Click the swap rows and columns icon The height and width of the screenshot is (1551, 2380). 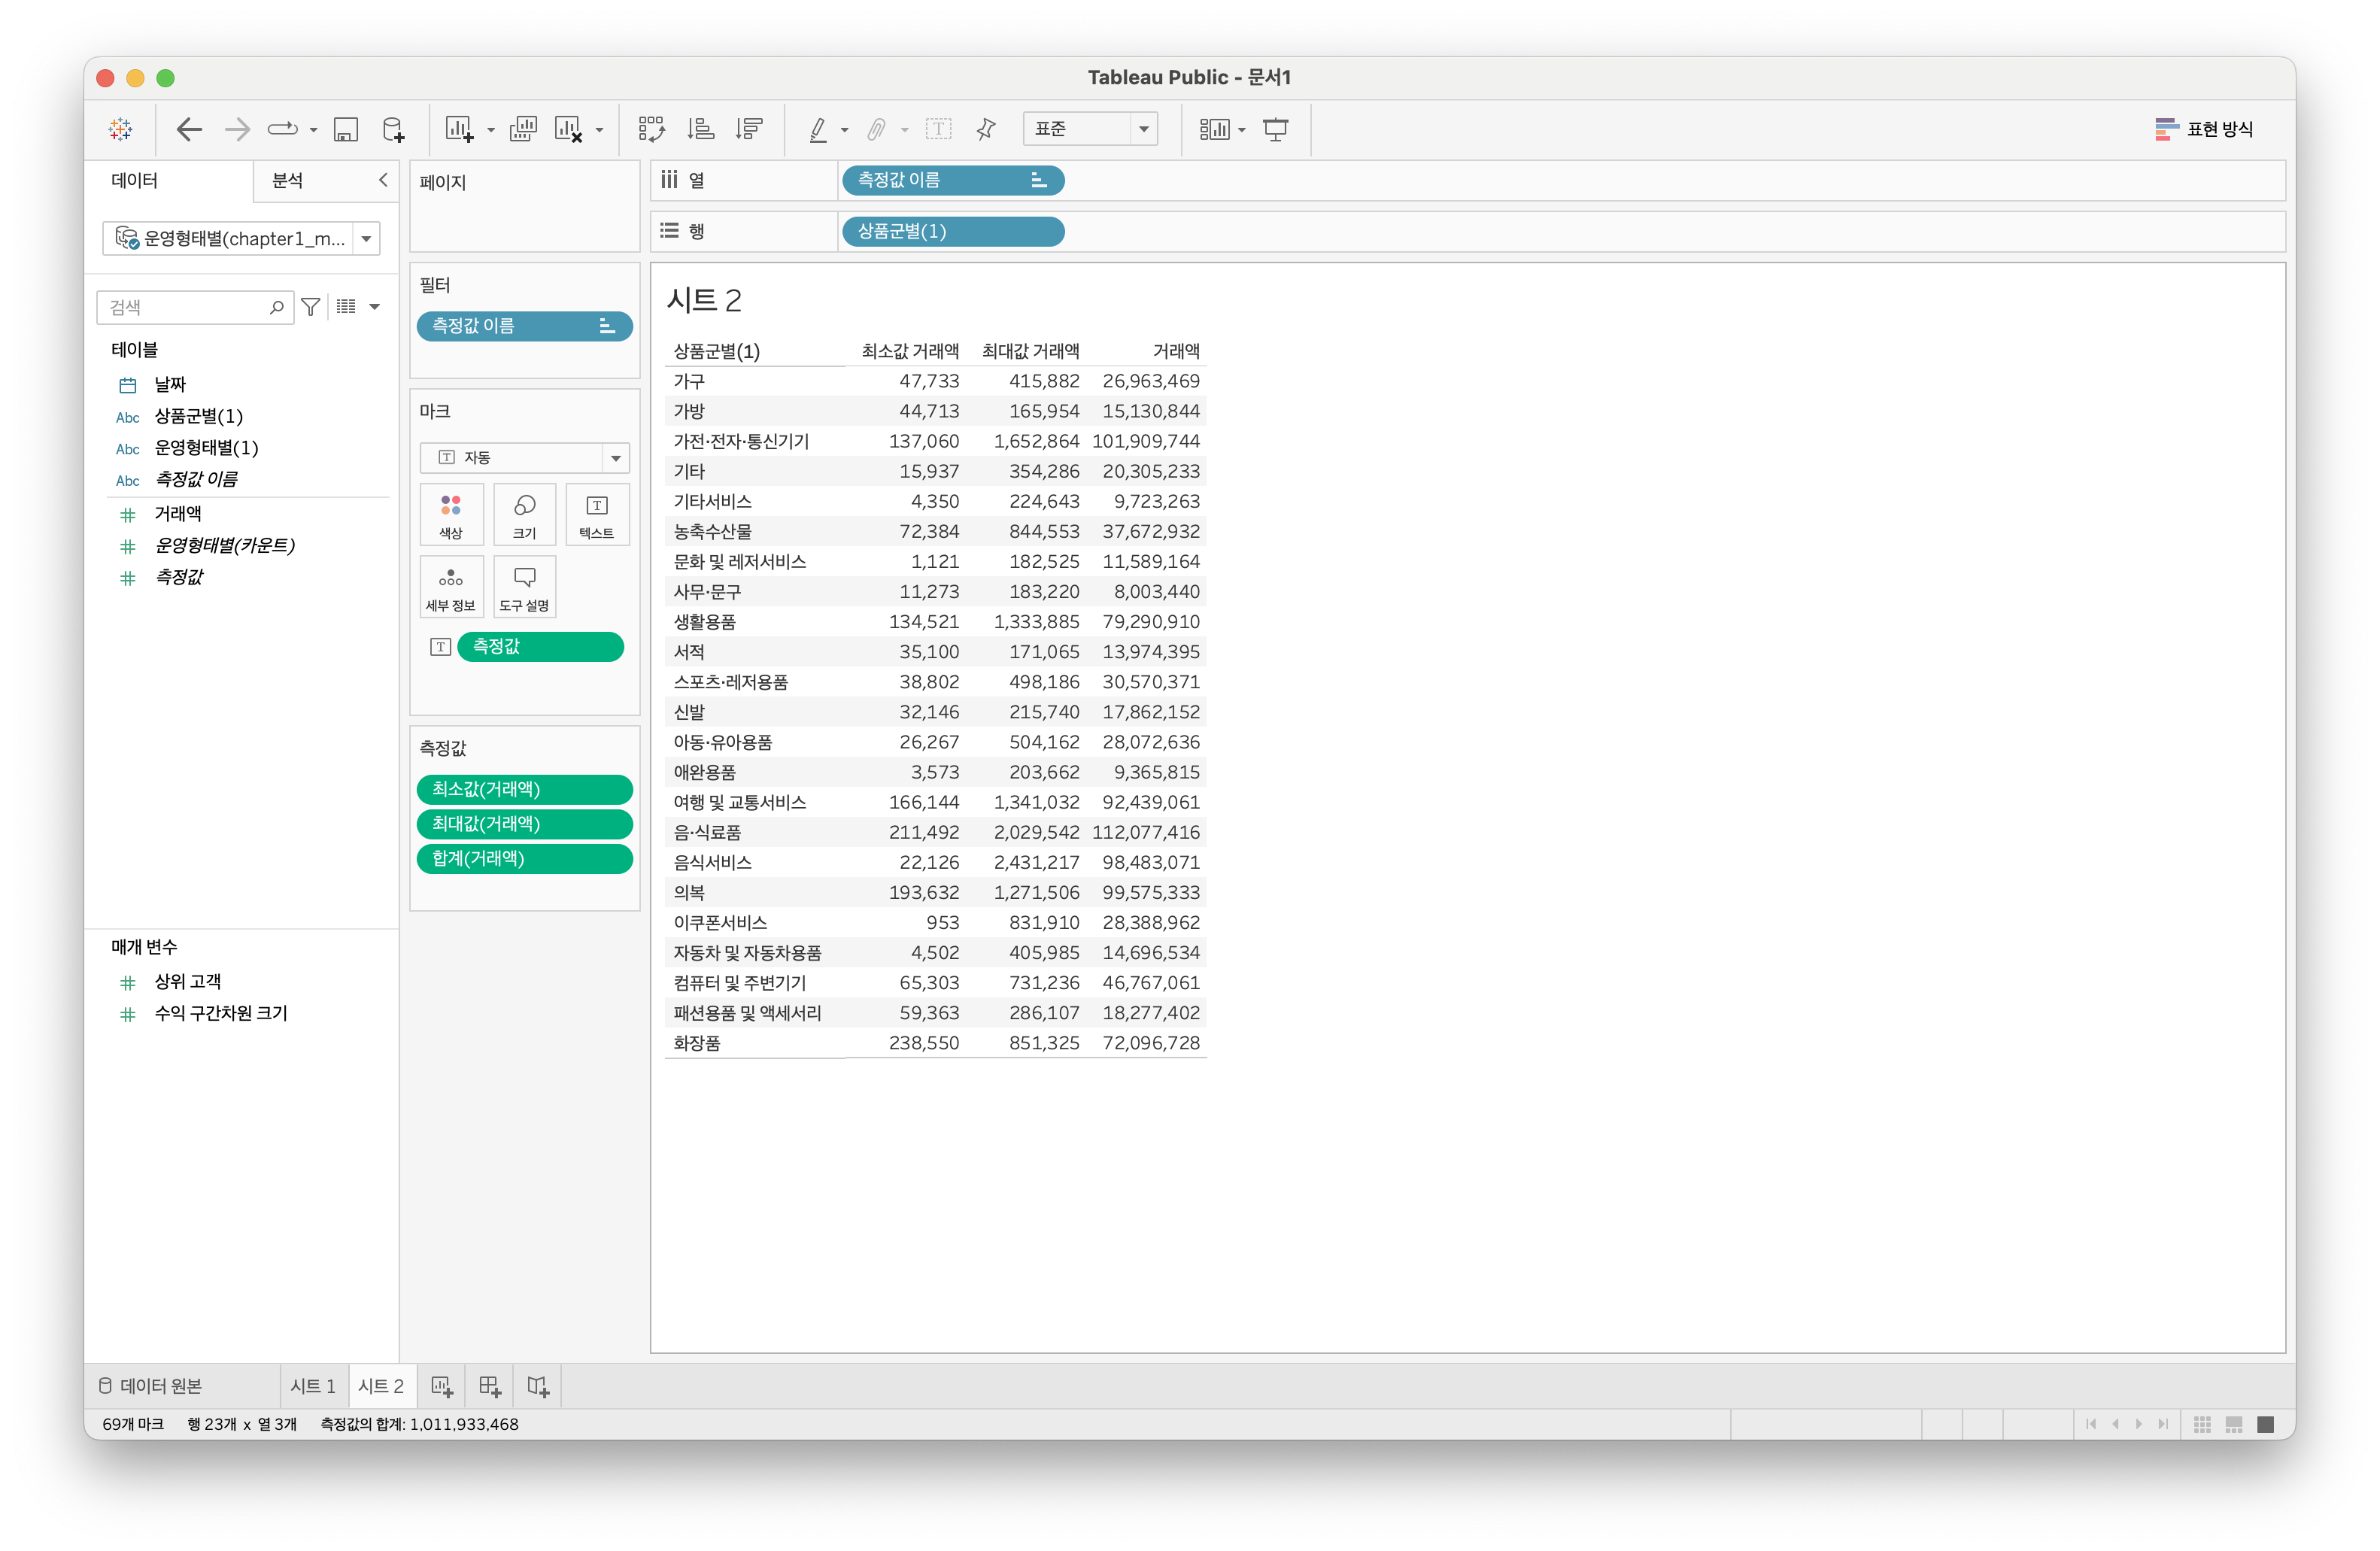pos(652,129)
